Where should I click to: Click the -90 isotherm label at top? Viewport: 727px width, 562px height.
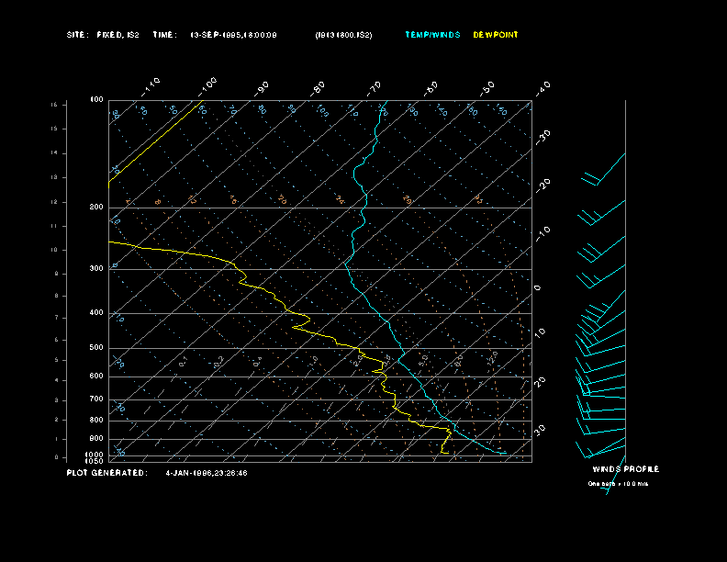point(262,89)
